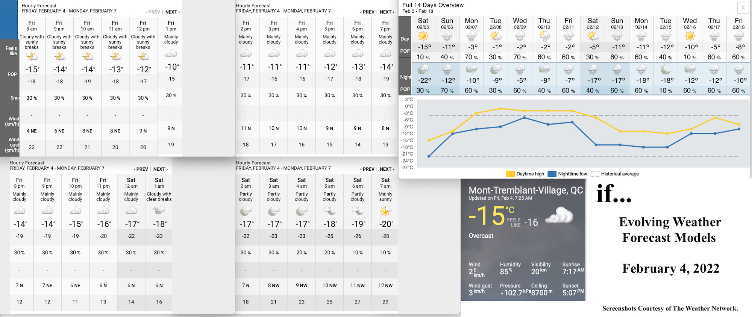
Task: Close the Full 14 Days Overview panel
Action: pos(743,7)
